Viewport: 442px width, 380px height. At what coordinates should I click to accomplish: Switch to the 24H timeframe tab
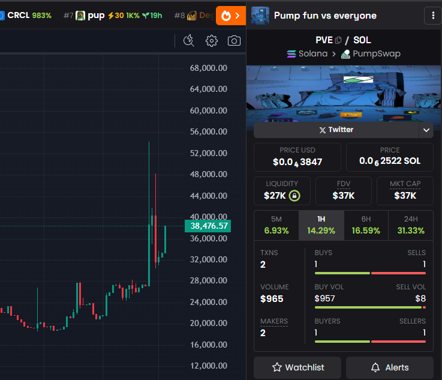point(411,225)
